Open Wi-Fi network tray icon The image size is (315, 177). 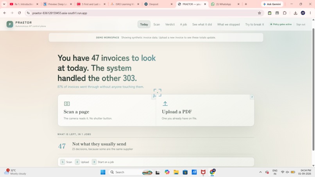(283, 172)
